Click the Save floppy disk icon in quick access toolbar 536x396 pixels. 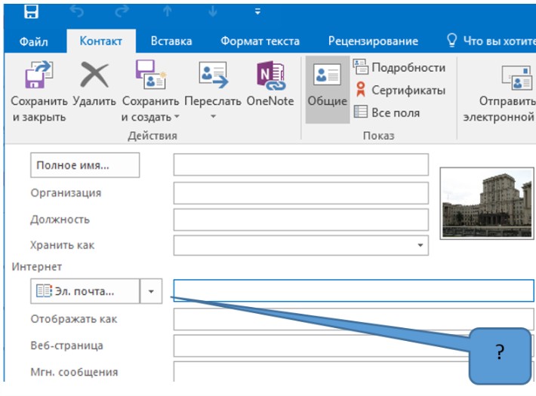[x=31, y=11]
